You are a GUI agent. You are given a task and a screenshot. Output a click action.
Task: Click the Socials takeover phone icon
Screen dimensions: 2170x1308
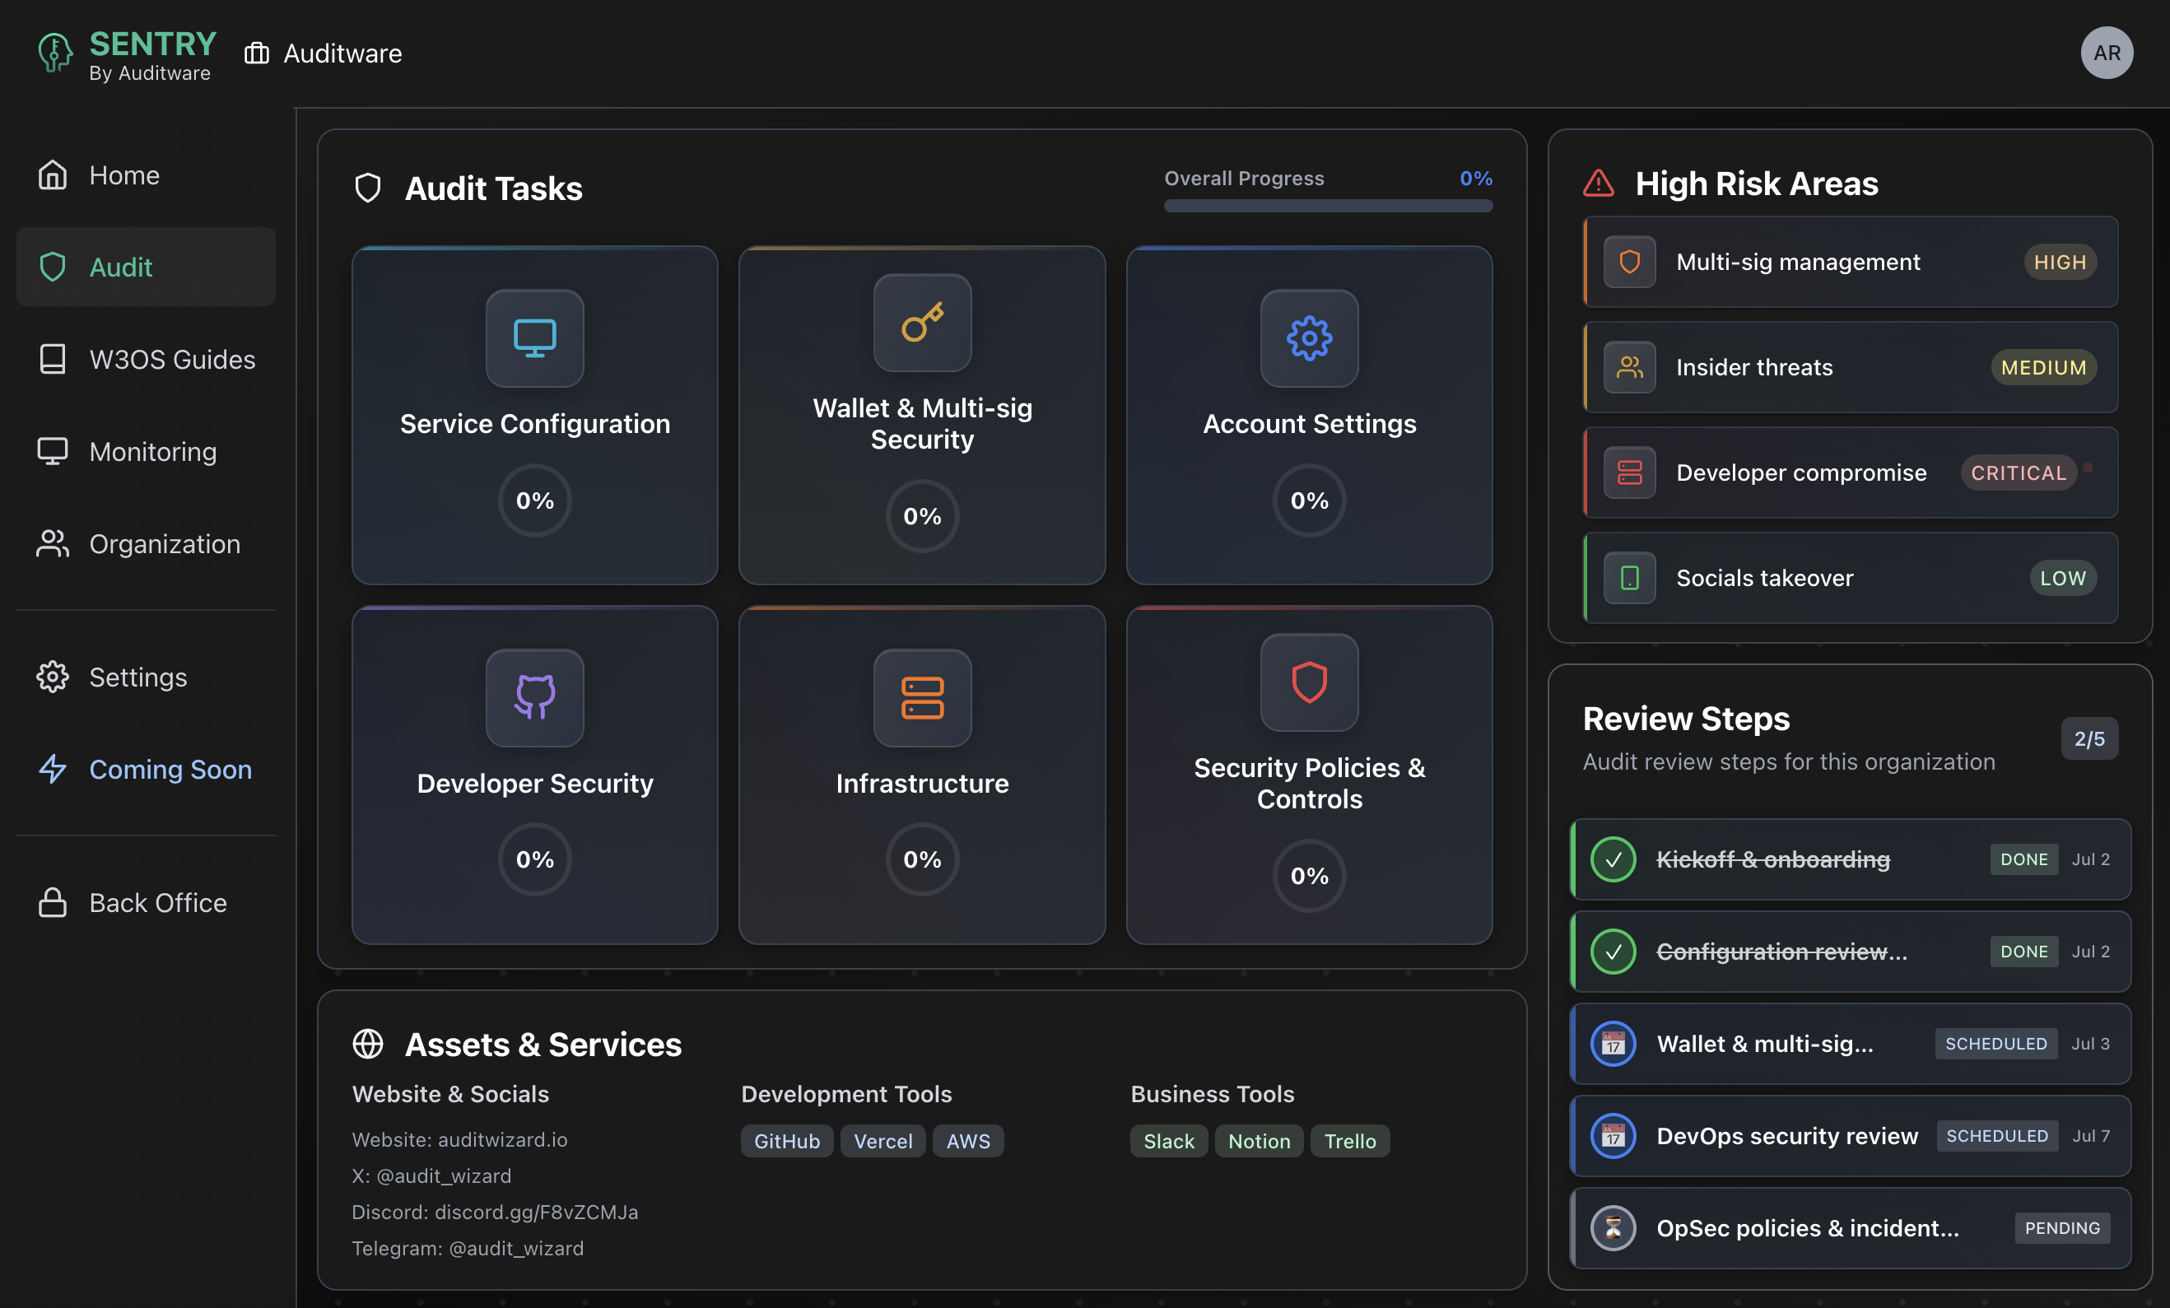pyautogui.click(x=1629, y=578)
